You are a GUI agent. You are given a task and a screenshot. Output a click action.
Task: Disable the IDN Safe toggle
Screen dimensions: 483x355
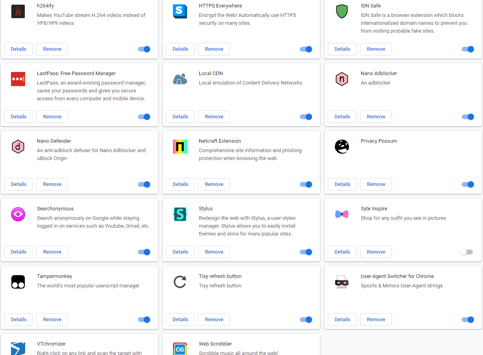[x=468, y=49]
